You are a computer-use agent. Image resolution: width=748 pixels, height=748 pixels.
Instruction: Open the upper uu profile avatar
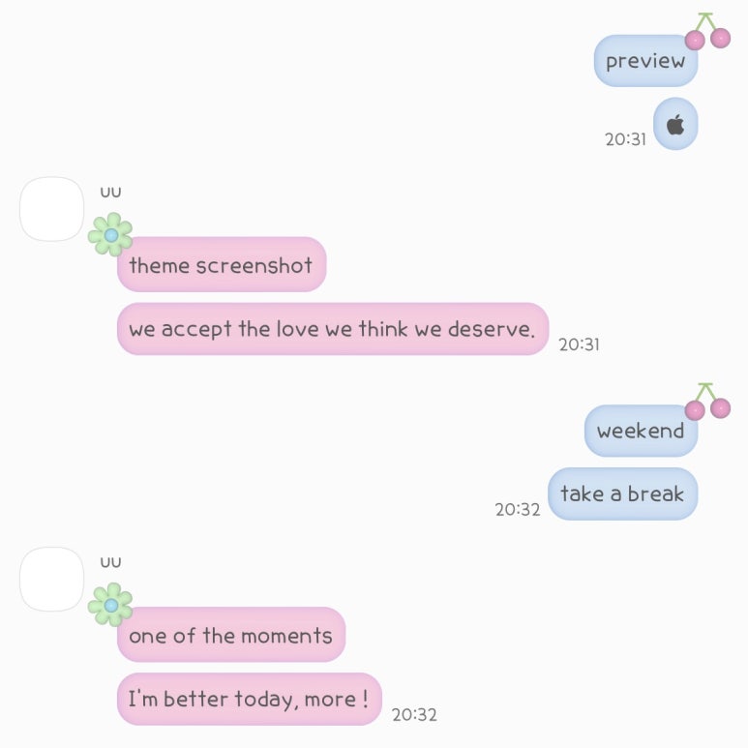(x=52, y=209)
